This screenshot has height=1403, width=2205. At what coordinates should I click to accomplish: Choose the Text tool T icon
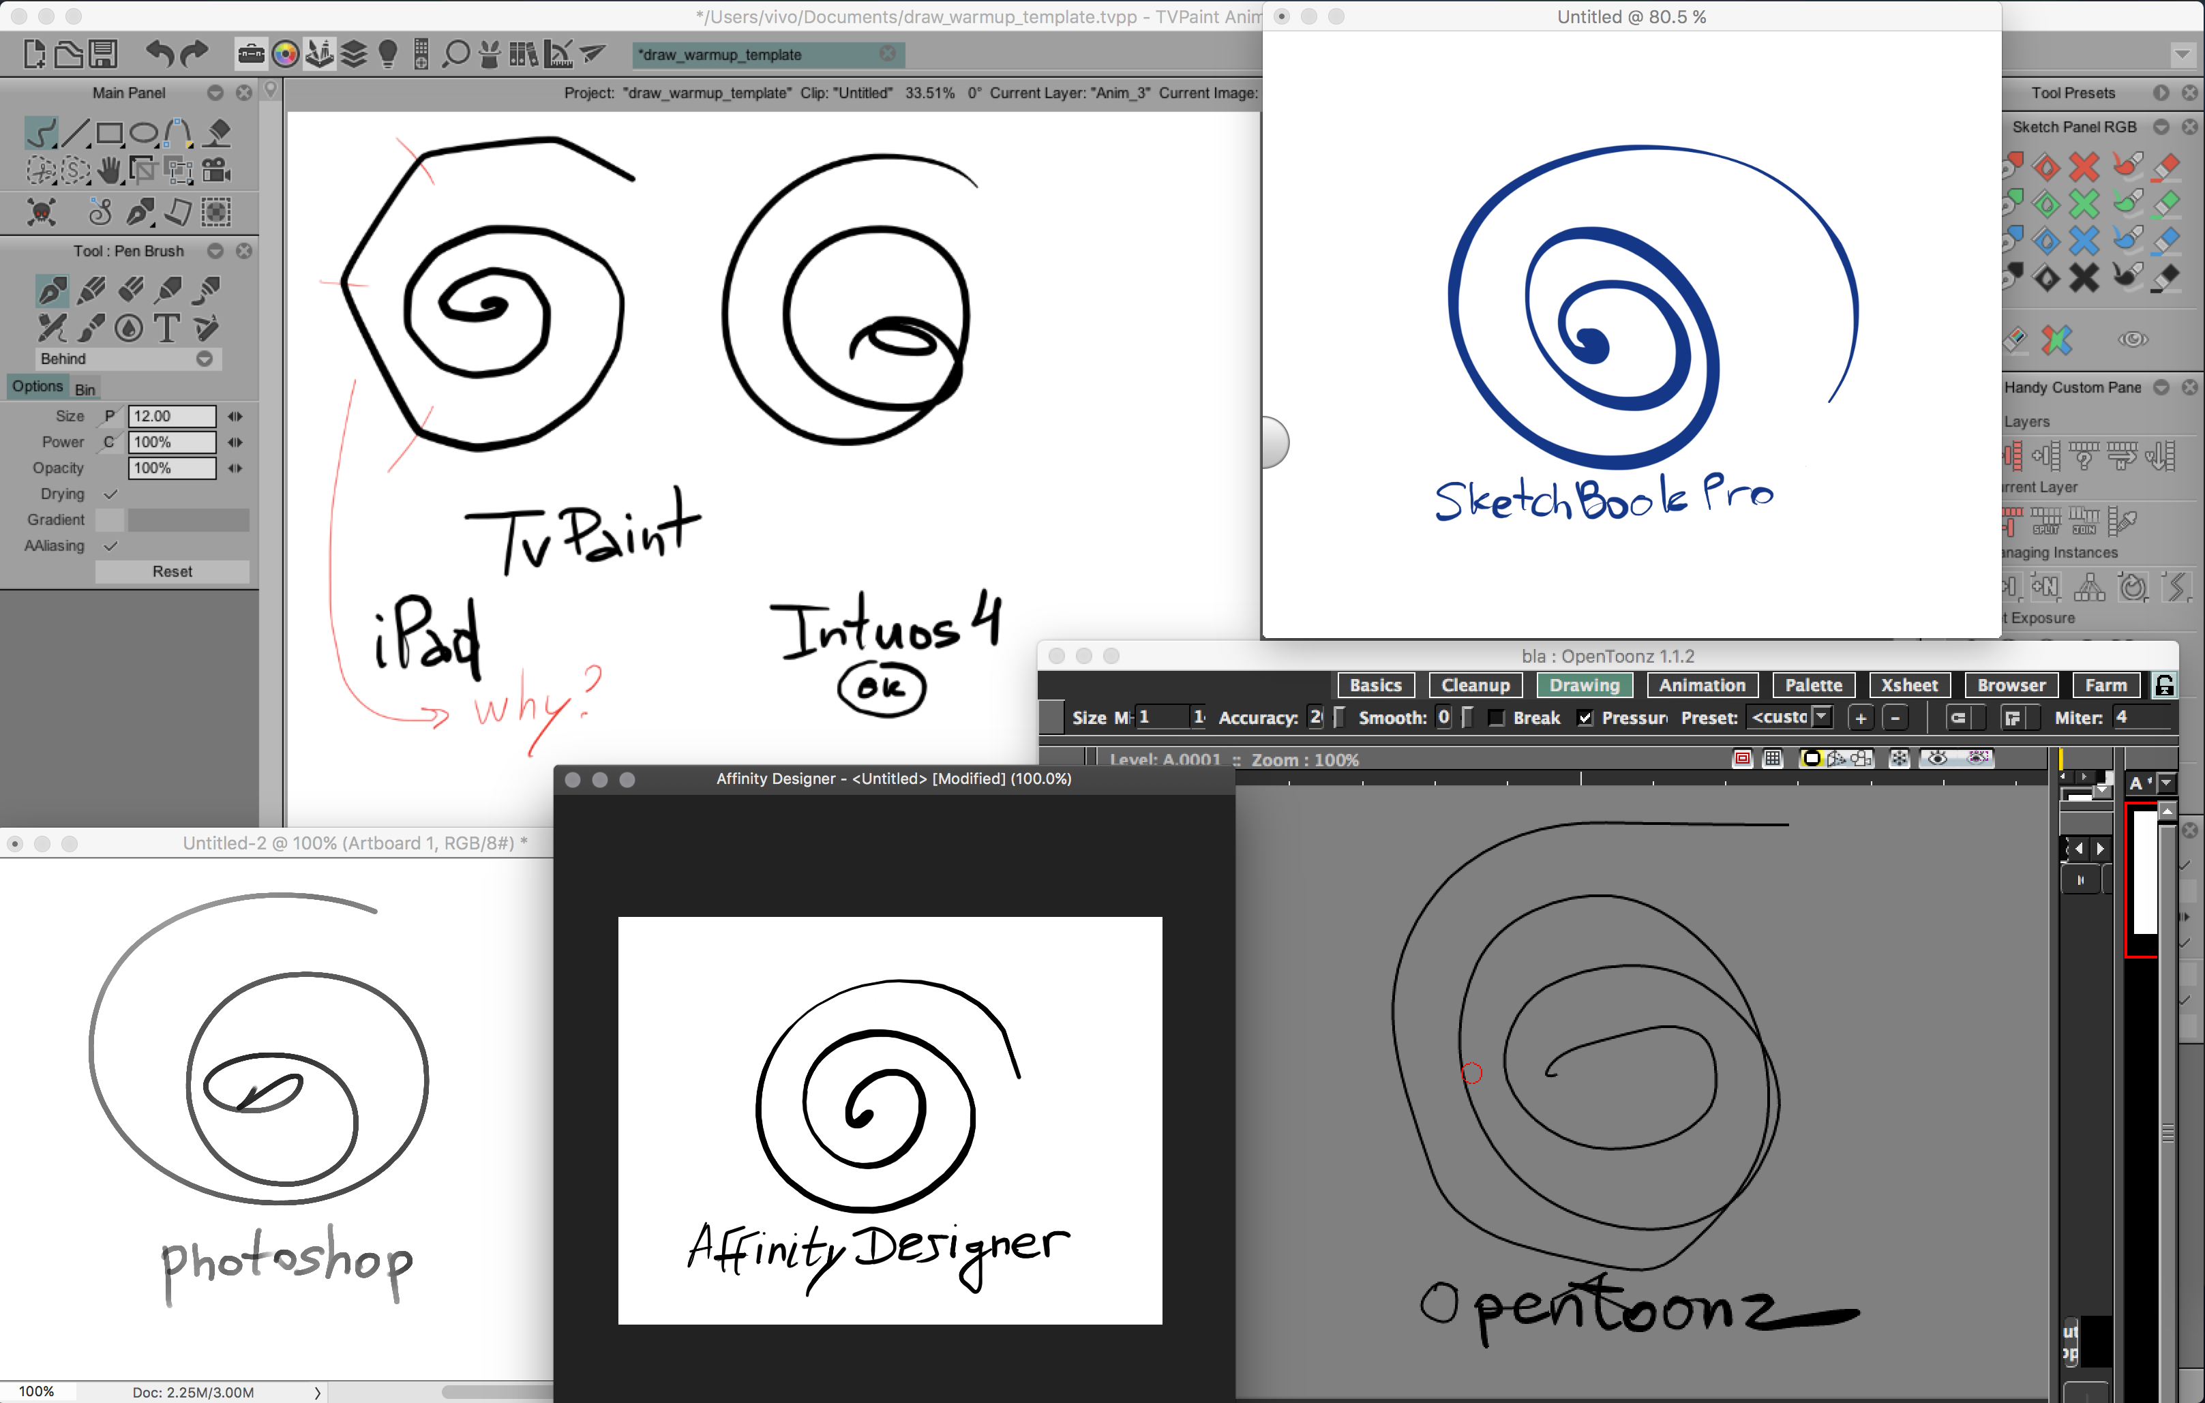[166, 328]
